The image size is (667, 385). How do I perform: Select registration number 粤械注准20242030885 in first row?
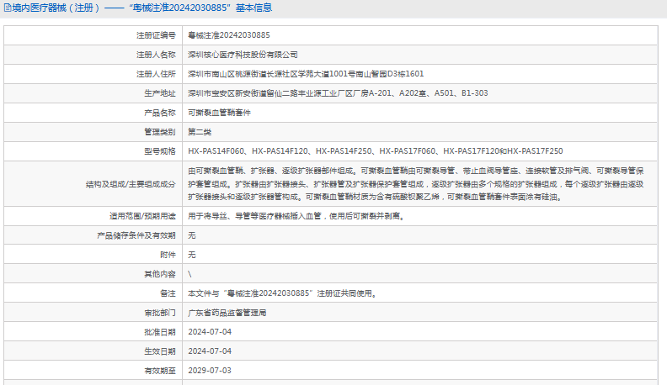click(229, 35)
